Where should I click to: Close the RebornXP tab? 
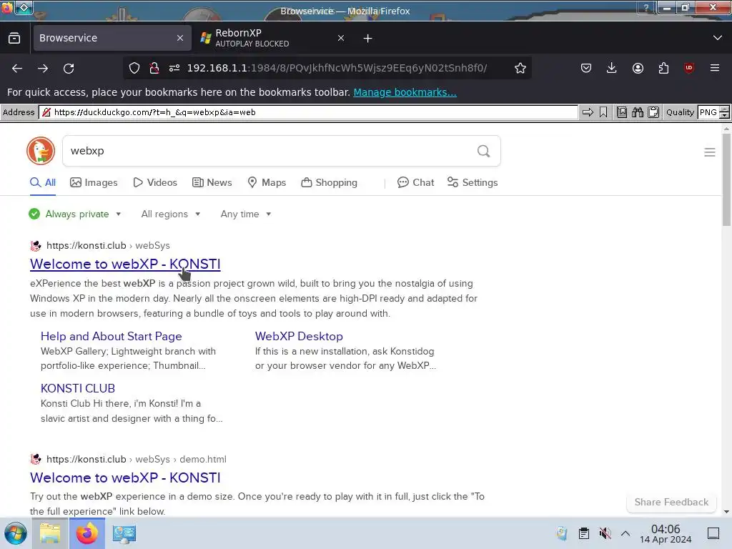click(x=341, y=38)
